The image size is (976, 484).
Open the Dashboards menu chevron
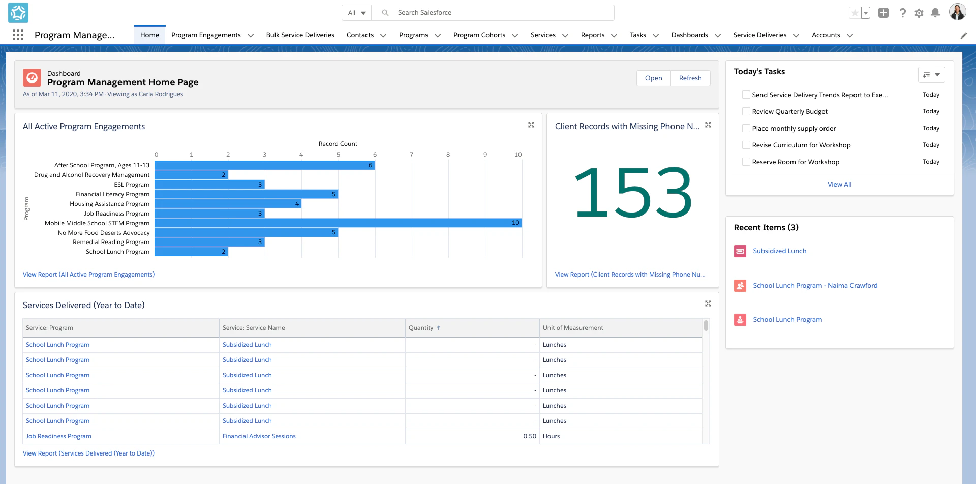(x=717, y=35)
